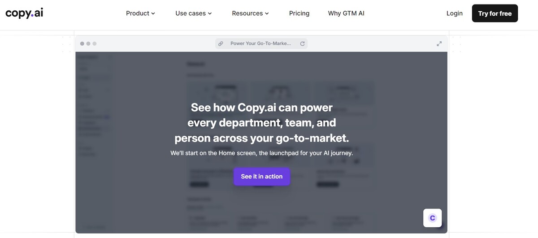The height and width of the screenshot is (238, 538).
Task: Click the link icon in demo address bar
Action: tap(221, 43)
